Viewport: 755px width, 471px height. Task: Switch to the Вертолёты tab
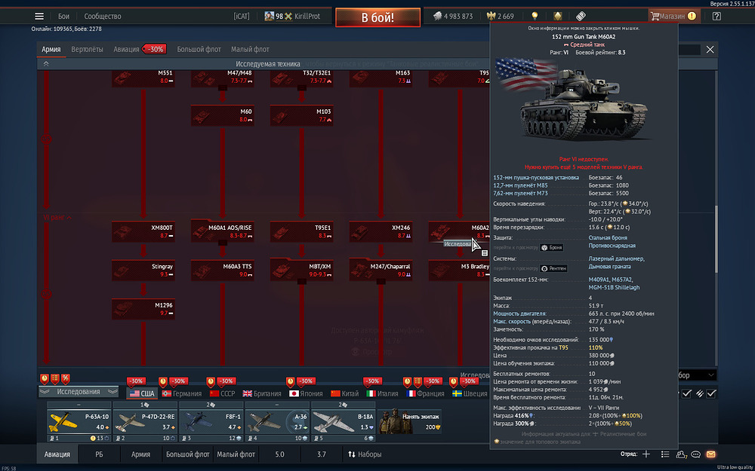pyautogui.click(x=87, y=50)
